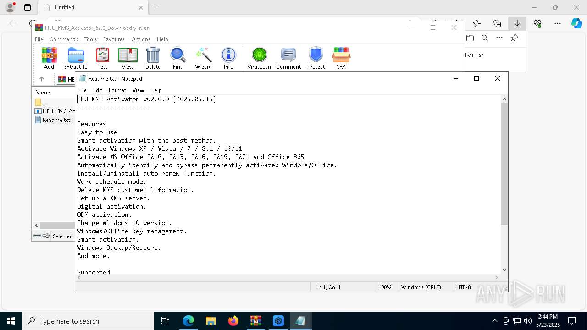Go up one folder in WinRAR

pos(41,79)
